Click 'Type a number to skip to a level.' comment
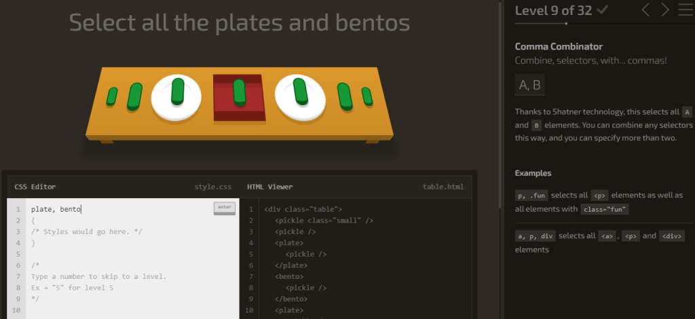The height and width of the screenshot is (319, 695). click(x=99, y=276)
